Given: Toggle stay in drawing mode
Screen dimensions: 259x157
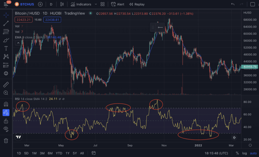Looking at the screenshot, I should click(x=6, y=113).
